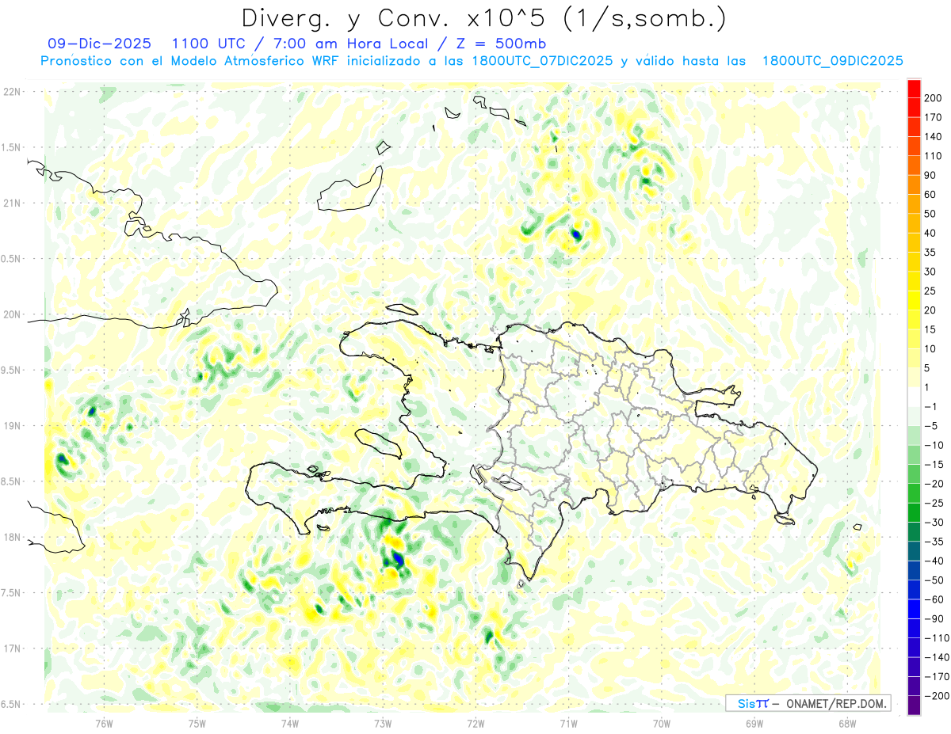Screen dimensions: 951x734
Task: Click the positive '90' colorbar value
Action: [931, 176]
